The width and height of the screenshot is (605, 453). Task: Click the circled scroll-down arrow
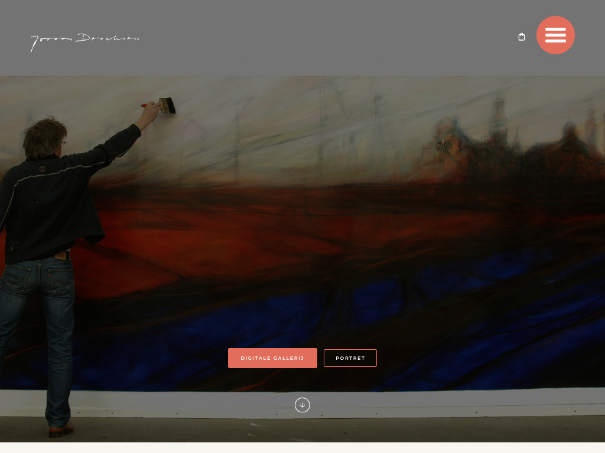click(302, 405)
